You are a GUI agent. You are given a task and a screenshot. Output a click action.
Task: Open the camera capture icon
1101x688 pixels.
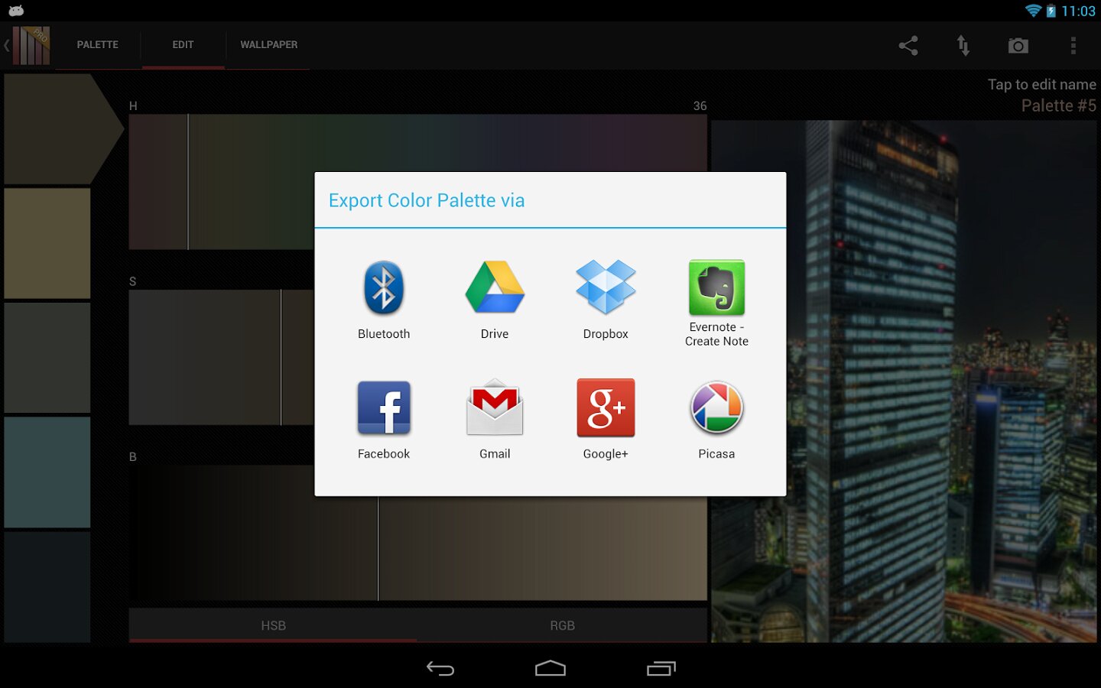(x=1018, y=46)
